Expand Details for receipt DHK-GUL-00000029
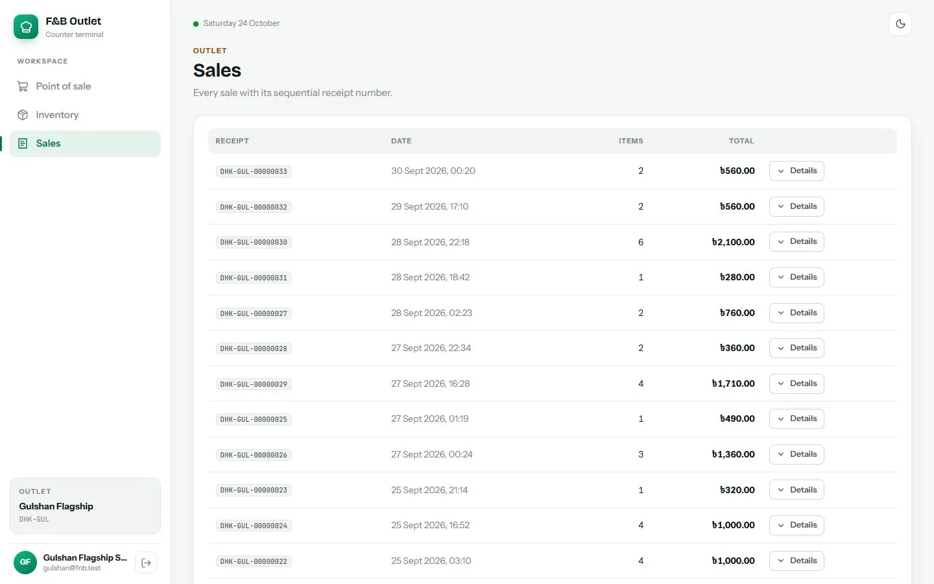The height and width of the screenshot is (584, 934). (796, 383)
